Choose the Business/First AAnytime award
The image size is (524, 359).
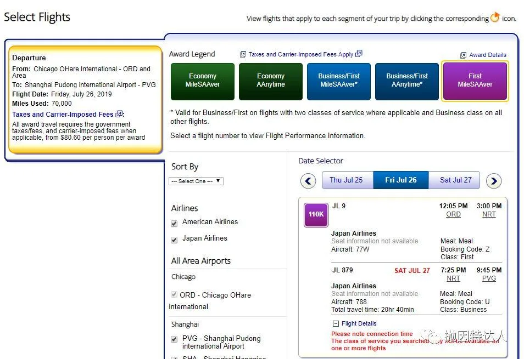(407, 81)
